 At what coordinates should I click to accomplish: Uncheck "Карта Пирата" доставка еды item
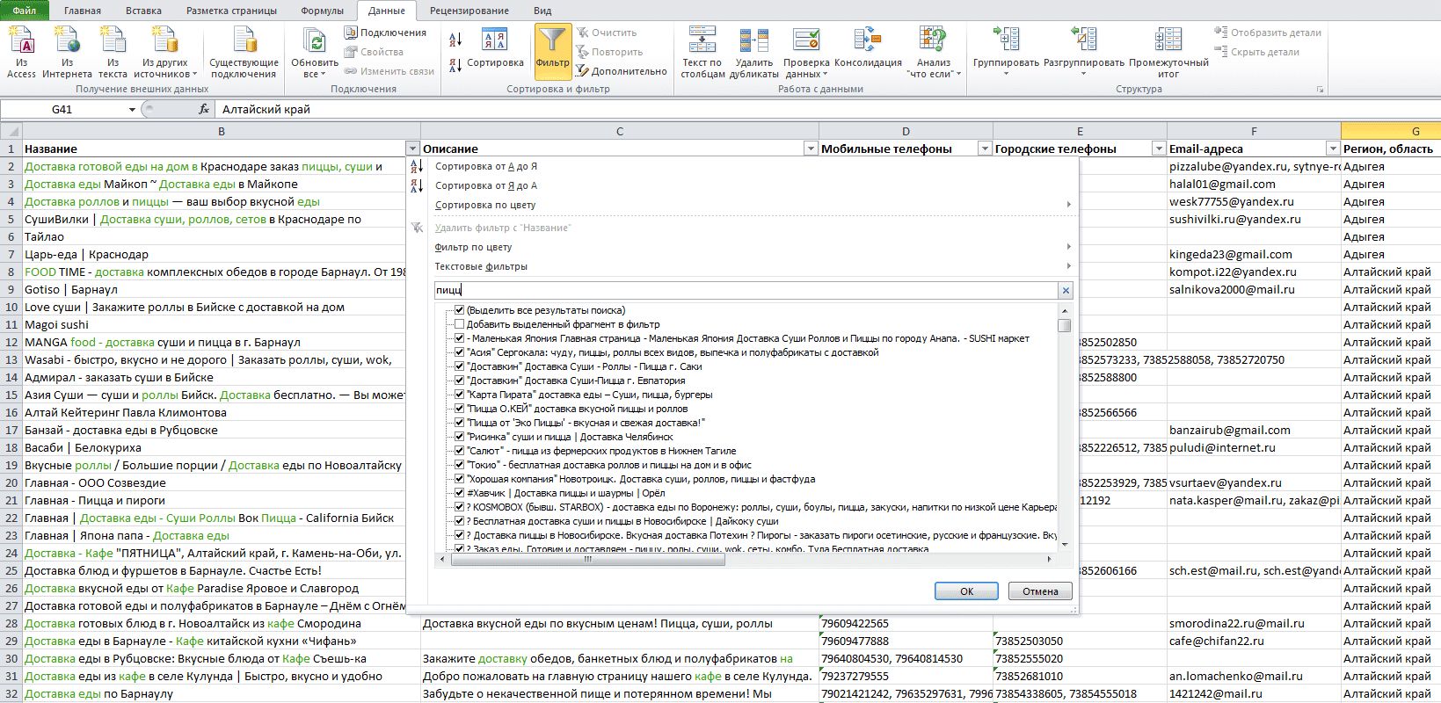459,395
